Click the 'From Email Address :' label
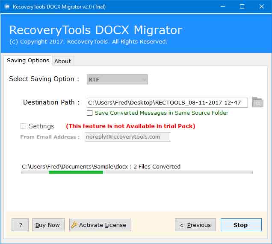The image size is (272, 244). pyautogui.click(x=50, y=137)
